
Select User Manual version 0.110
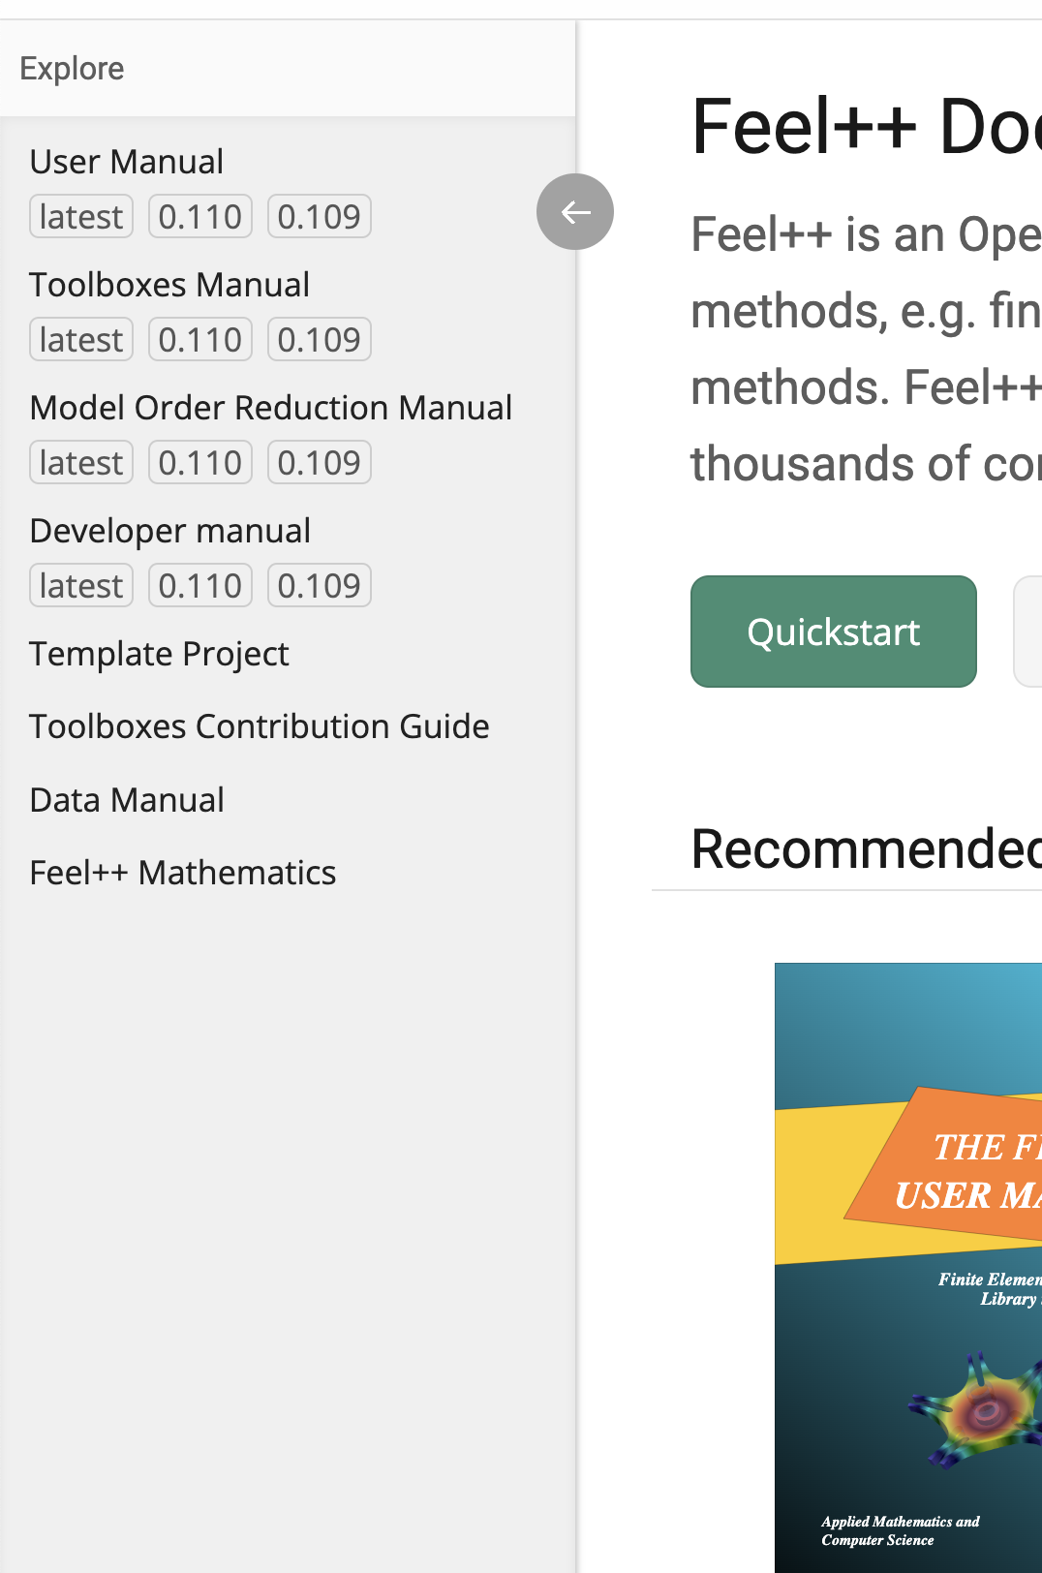coord(200,216)
